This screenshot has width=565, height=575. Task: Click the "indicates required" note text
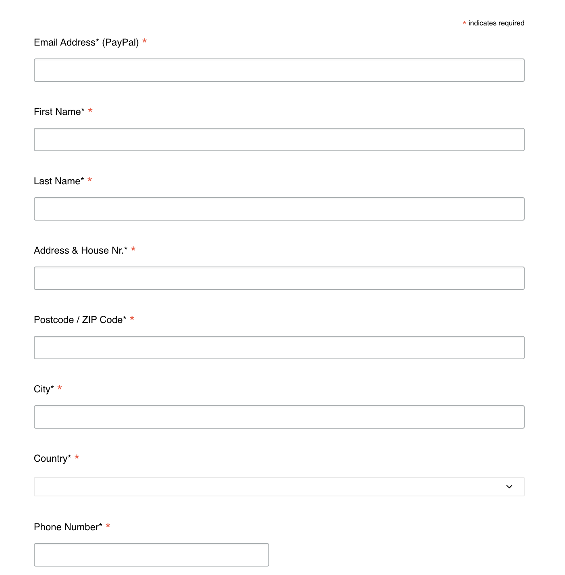click(496, 23)
